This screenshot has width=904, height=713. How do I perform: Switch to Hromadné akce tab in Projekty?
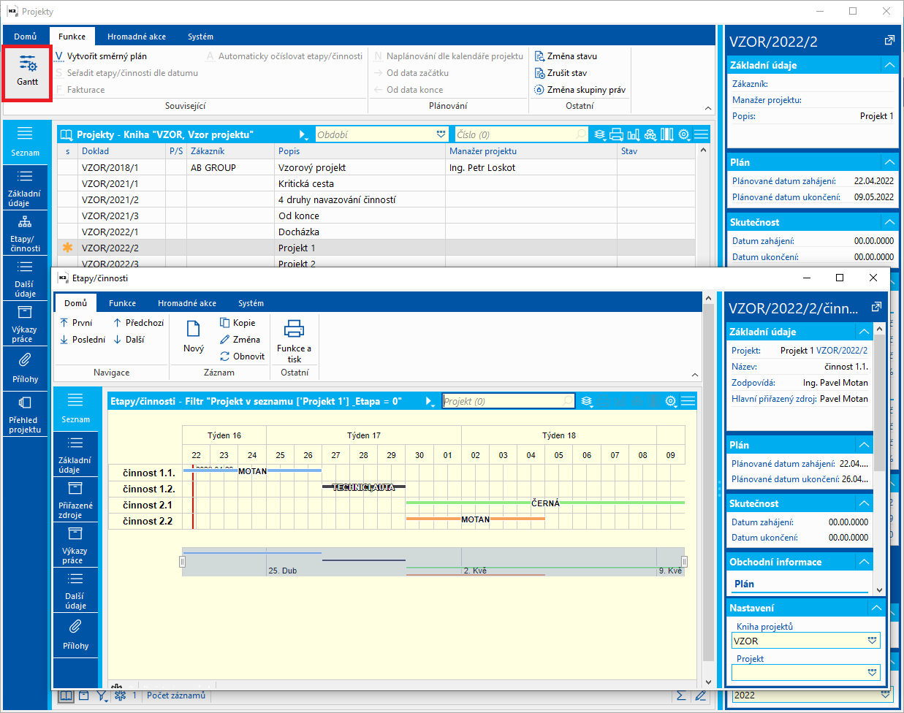137,37
